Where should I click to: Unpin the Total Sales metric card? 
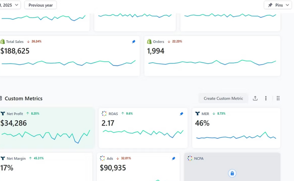tap(133, 41)
